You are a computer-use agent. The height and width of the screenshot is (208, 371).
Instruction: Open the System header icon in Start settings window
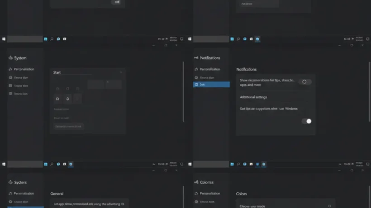tap(10, 58)
